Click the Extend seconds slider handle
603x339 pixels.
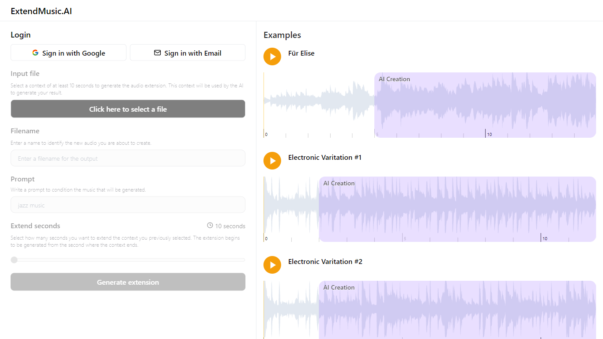pyautogui.click(x=14, y=260)
